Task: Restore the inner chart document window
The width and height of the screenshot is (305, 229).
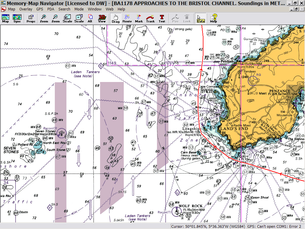Action: point(296,9)
